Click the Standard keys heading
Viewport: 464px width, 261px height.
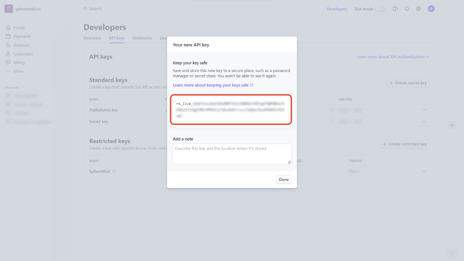point(108,80)
